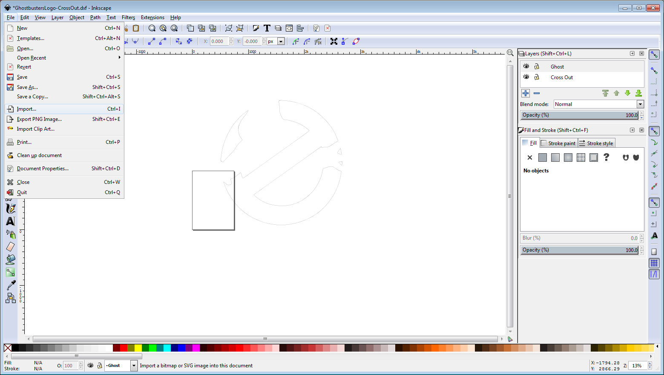Open the XML editor
Viewport: 664px width, 375px height.
tap(289, 28)
